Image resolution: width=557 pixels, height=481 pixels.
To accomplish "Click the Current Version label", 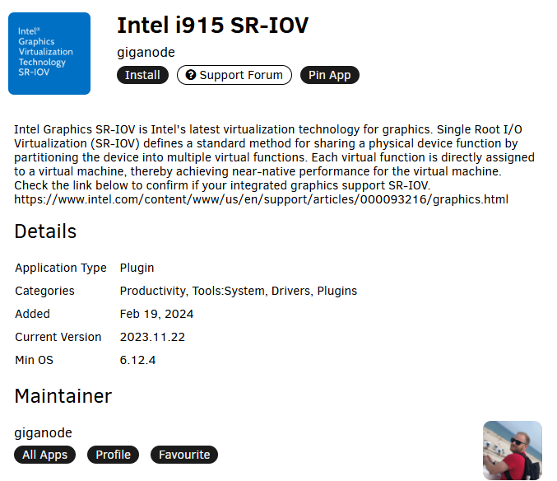I will point(58,337).
